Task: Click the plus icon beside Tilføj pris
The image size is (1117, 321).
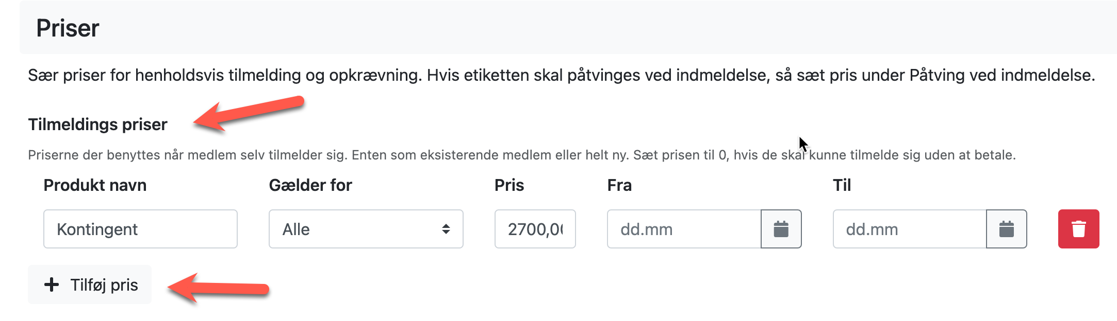Action: (52, 284)
